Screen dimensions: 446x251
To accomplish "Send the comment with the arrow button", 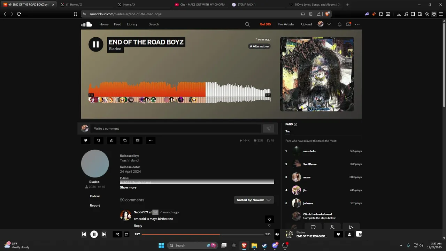I will click(x=268, y=129).
